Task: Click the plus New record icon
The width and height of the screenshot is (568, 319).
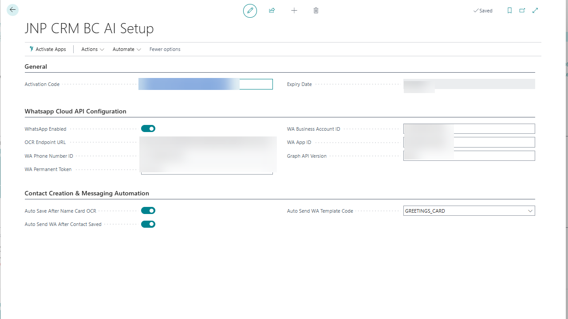Action: (294, 11)
